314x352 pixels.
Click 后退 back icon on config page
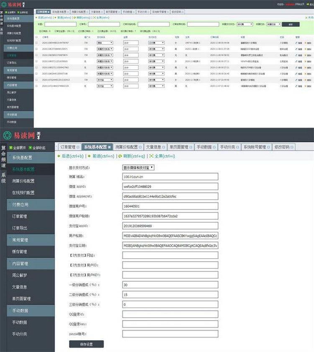pos(59,156)
